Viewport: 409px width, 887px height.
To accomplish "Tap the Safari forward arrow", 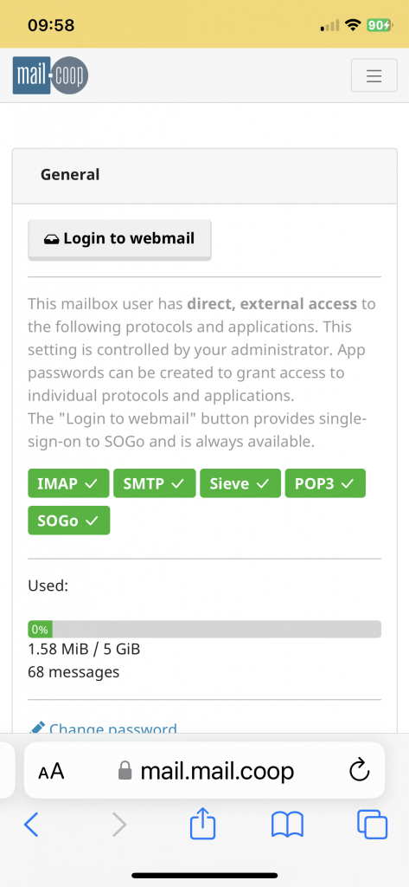I will pyautogui.click(x=118, y=825).
